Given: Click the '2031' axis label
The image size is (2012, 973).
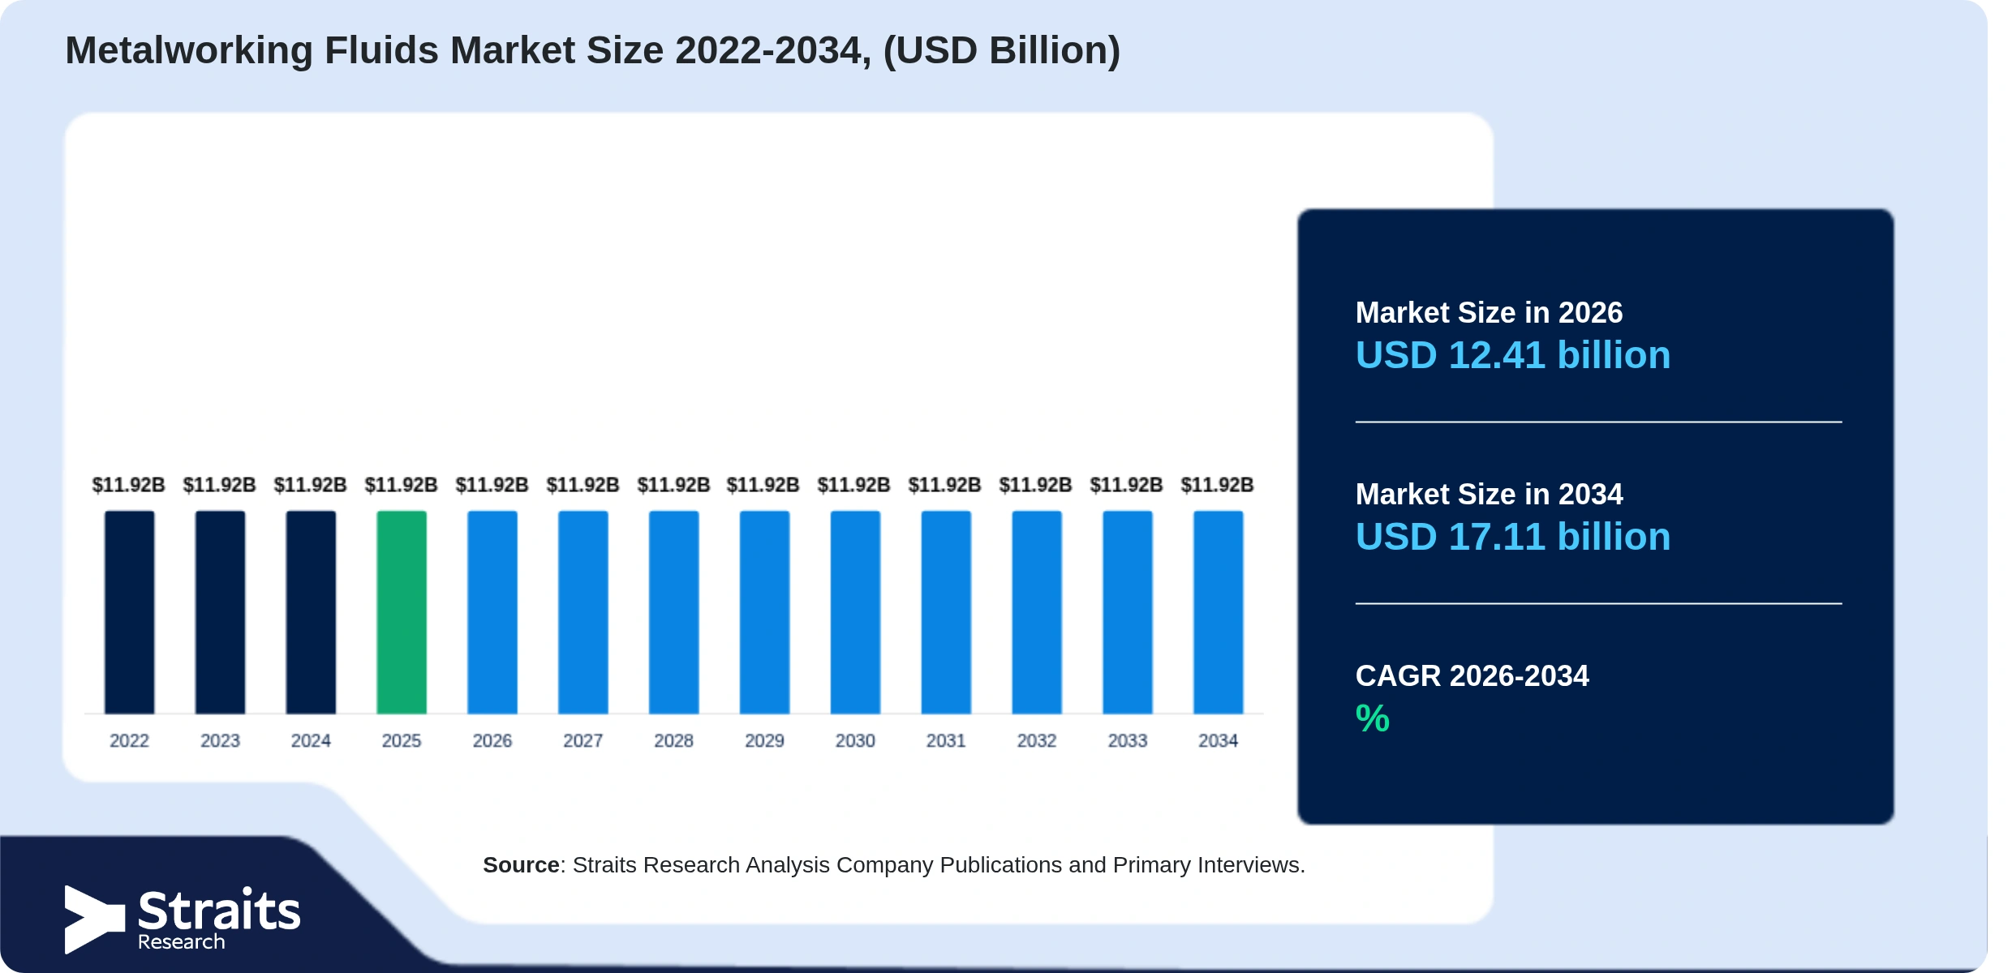Looking at the screenshot, I should click(946, 740).
